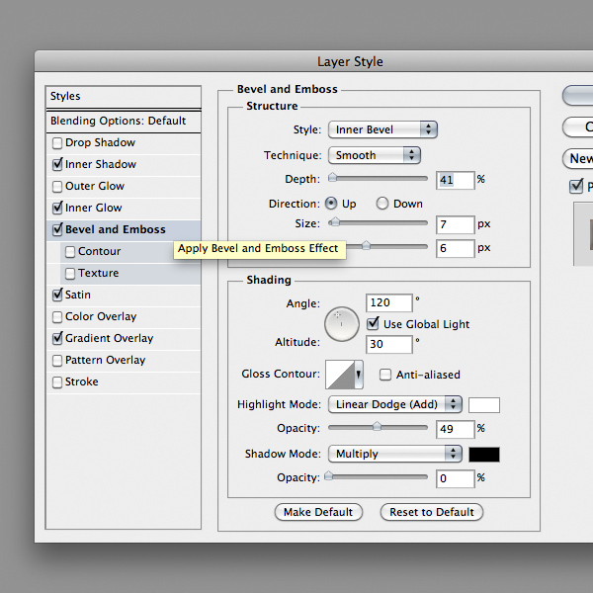This screenshot has height=593, width=593.
Task: Click the shadow Opacity field showing 0
Action: [455, 478]
